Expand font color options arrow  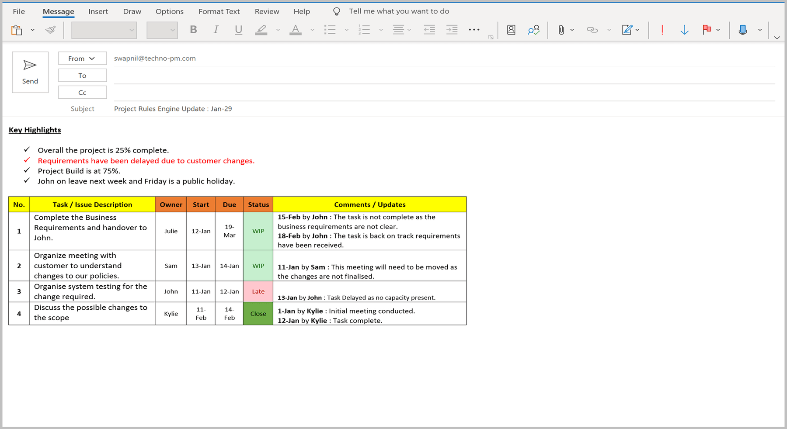(x=312, y=30)
